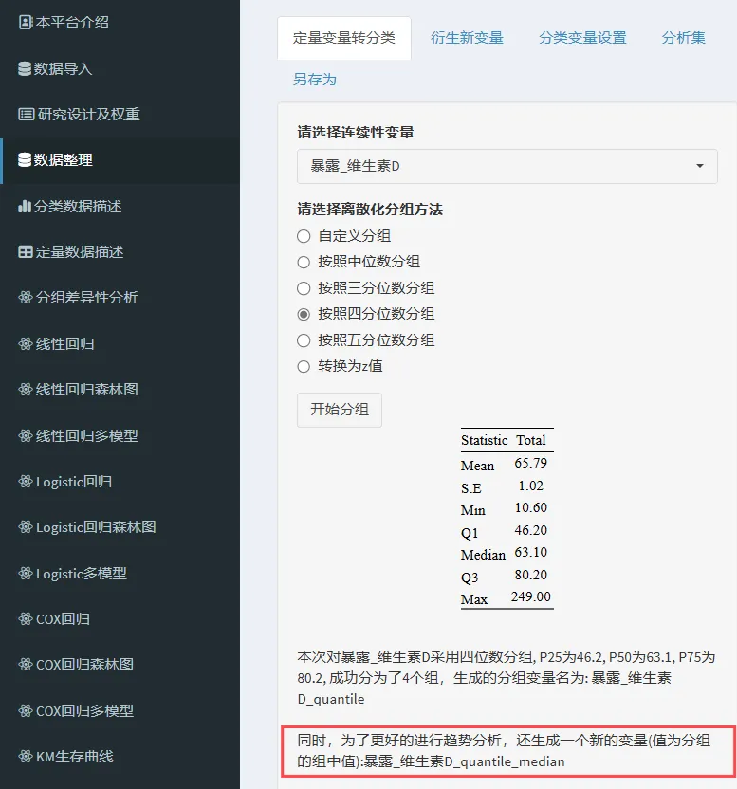
Task: Click the 线性回归多模型 atom icon
Action: point(26,435)
